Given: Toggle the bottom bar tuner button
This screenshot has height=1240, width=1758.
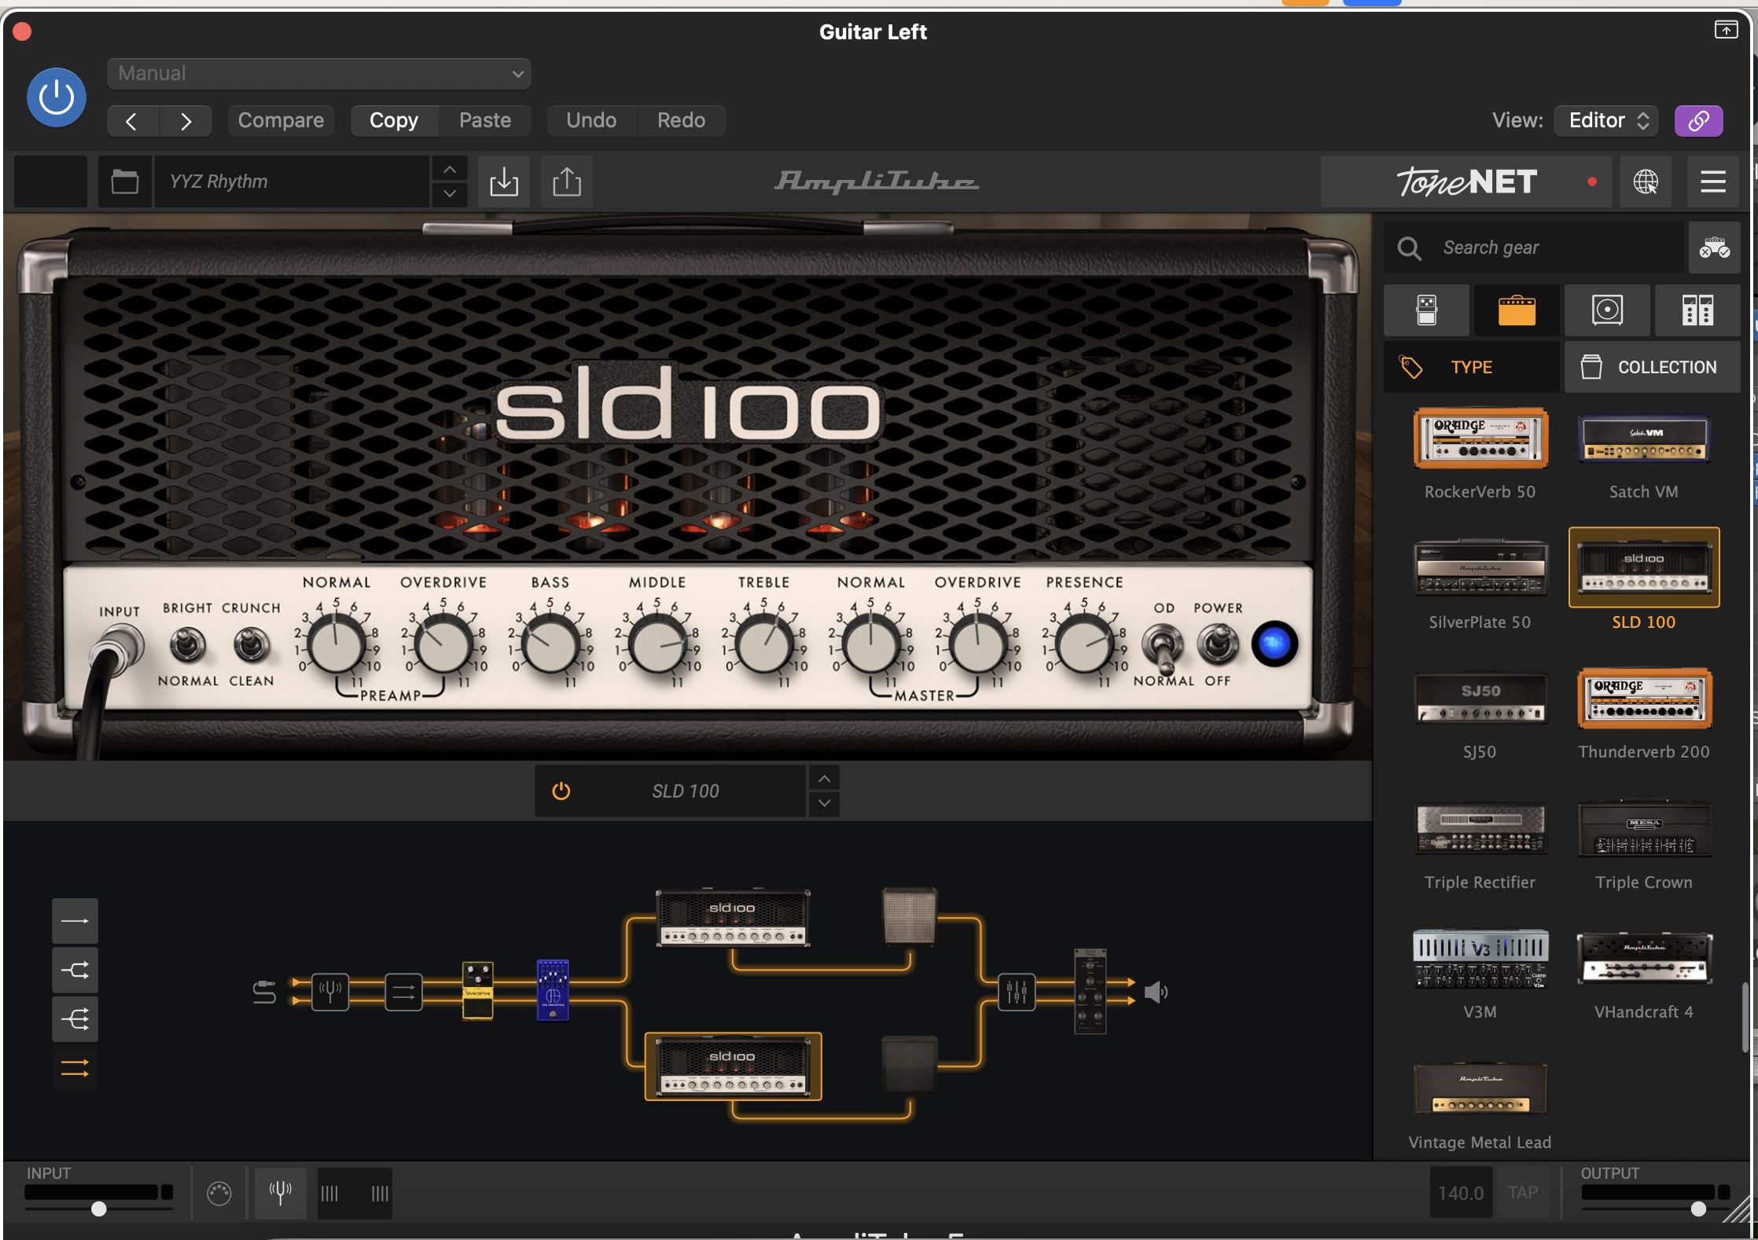Looking at the screenshot, I should (281, 1193).
